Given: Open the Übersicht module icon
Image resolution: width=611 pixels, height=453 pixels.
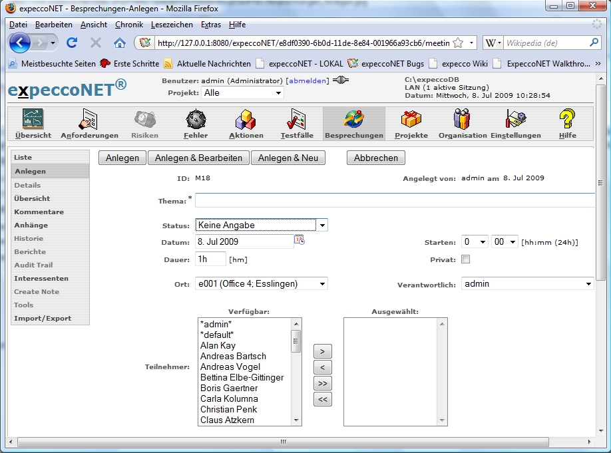Looking at the screenshot, I should [x=33, y=120].
